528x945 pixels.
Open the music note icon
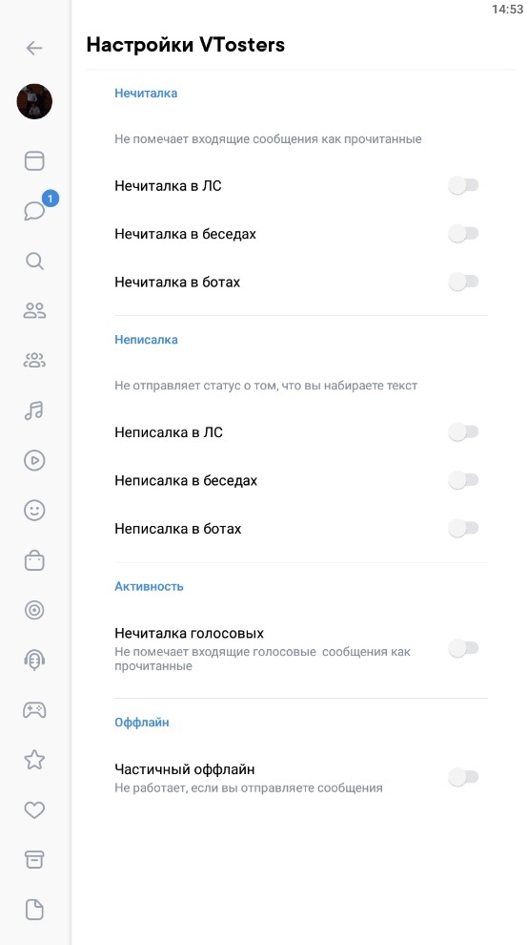(x=34, y=411)
